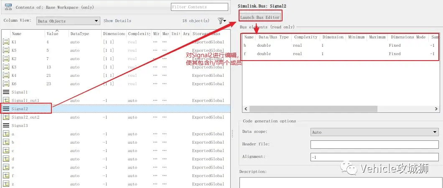This screenshot has width=443, height=188.
Task: Click the signal icon for c
Action: pos(6,150)
